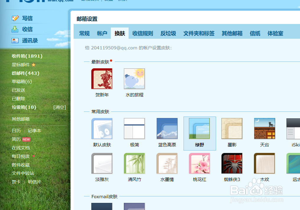Viewport: 300px width, 210px height.
Task: Select the 桃花红 blossom skin thumbnail
Action: (x=200, y=163)
